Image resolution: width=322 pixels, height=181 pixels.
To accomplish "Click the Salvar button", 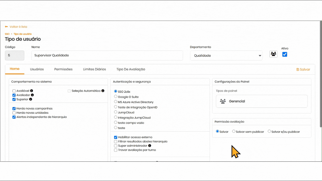I will [303, 70].
